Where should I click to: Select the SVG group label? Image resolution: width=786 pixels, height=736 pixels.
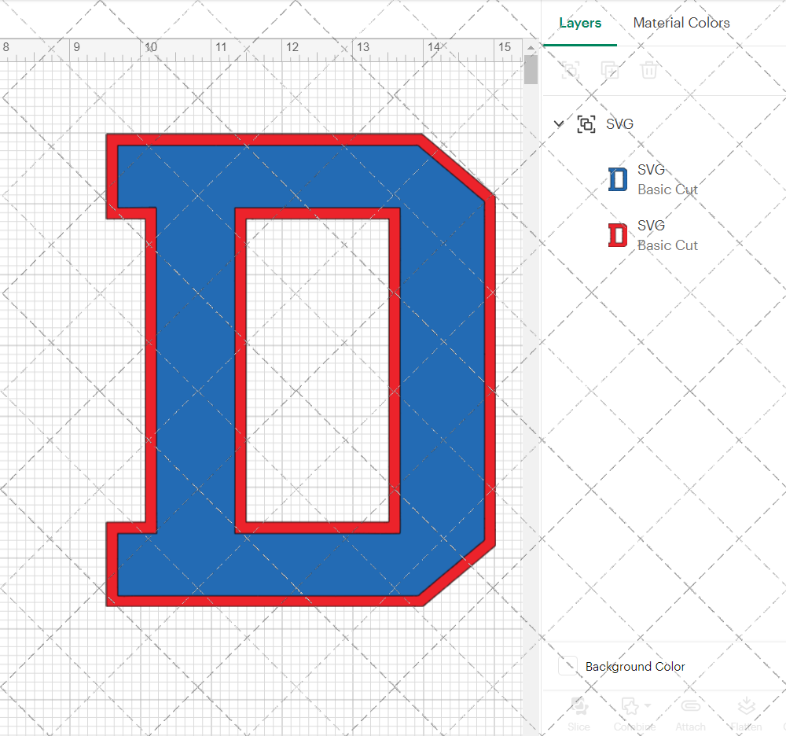pyautogui.click(x=619, y=123)
